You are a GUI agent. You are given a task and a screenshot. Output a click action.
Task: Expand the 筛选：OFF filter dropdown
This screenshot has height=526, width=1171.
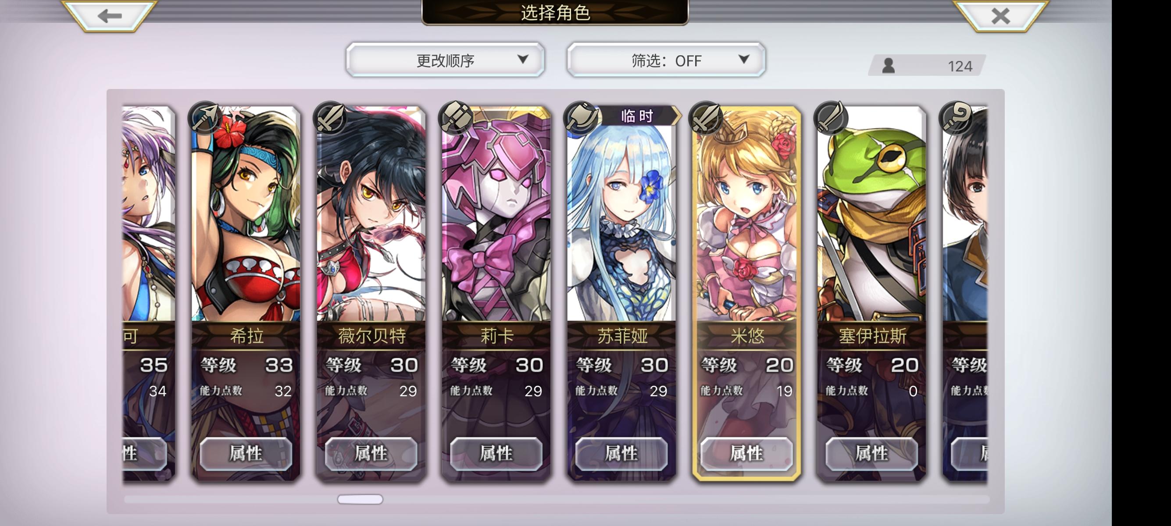click(x=666, y=60)
